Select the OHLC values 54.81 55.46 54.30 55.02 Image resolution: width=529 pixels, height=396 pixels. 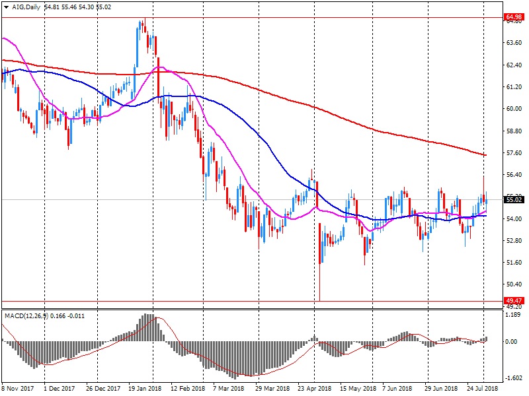coord(77,7)
